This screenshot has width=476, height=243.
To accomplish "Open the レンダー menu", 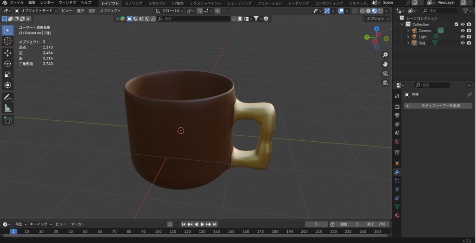I will point(47,3).
